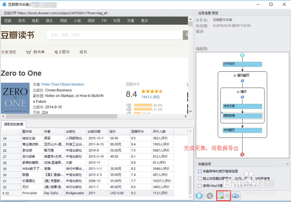Sort by 出版日期 column header
The image size is (291, 202).
(x=97, y=132)
